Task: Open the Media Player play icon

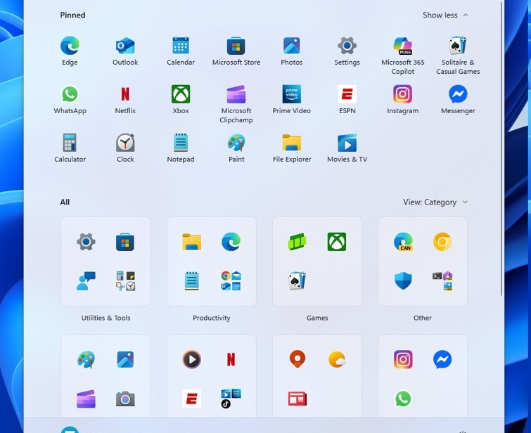Action: tap(192, 359)
